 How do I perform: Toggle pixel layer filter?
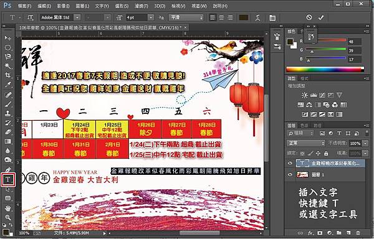pyautogui.click(x=322, y=133)
